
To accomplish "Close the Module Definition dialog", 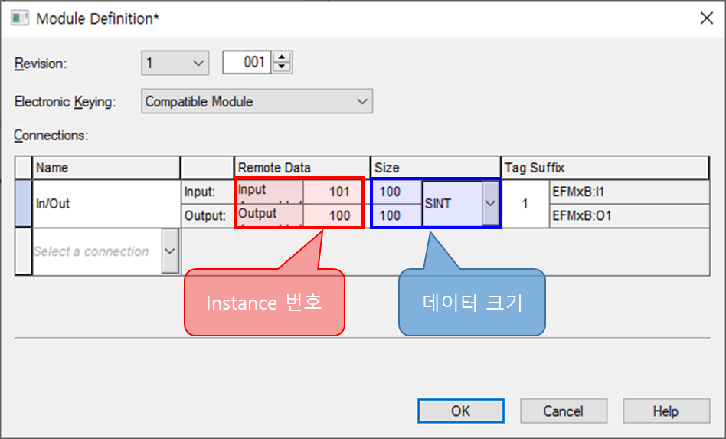I will point(705,18).
